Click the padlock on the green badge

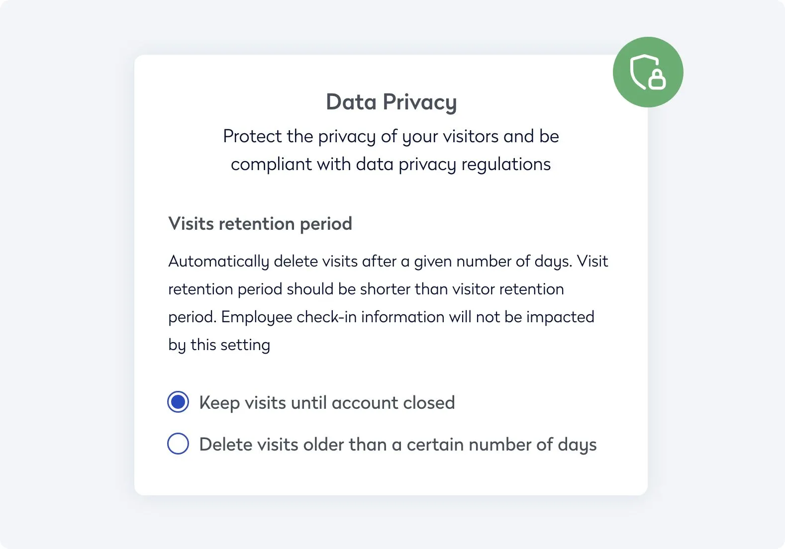click(x=657, y=80)
